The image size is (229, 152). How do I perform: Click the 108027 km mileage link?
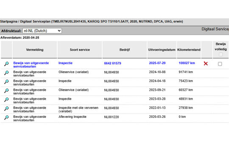187,63
